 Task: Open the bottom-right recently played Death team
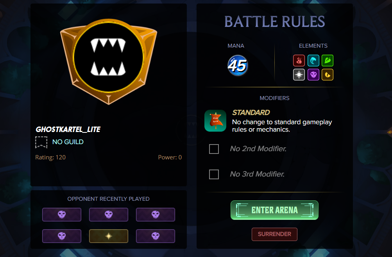click(156, 236)
